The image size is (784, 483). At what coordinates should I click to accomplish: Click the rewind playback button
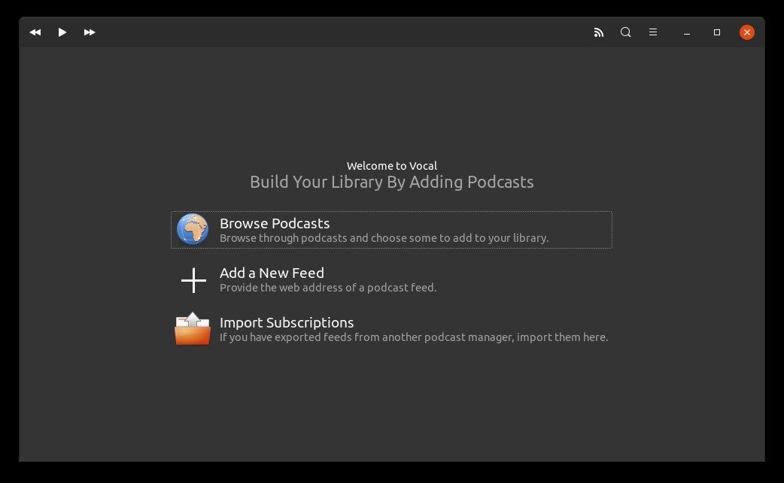point(35,32)
